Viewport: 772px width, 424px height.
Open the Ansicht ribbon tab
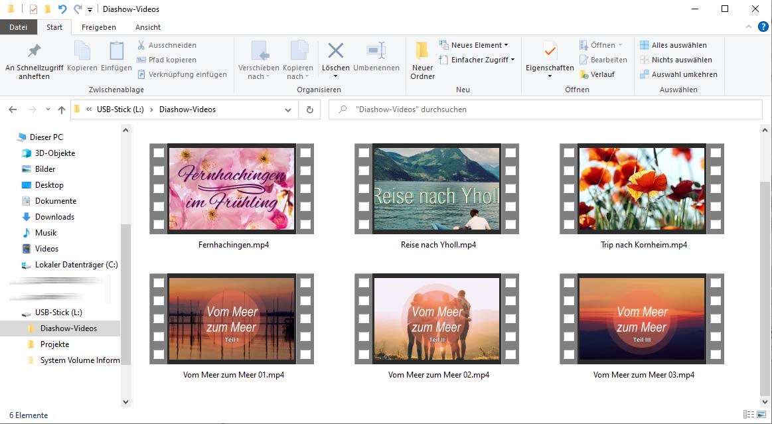147,27
